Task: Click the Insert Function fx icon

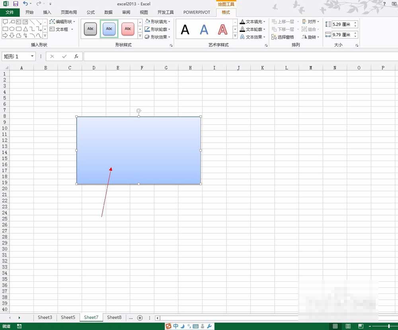Action: pyautogui.click(x=76, y=57)
